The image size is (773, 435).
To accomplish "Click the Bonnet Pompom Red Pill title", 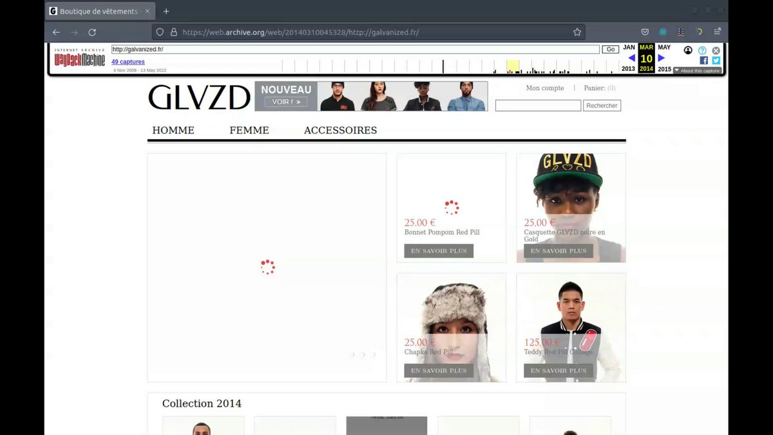I will tap(442, 232).
